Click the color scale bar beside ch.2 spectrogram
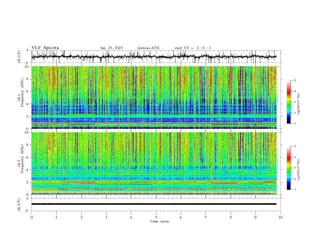The image size is (316, 244). click(288, 168)
